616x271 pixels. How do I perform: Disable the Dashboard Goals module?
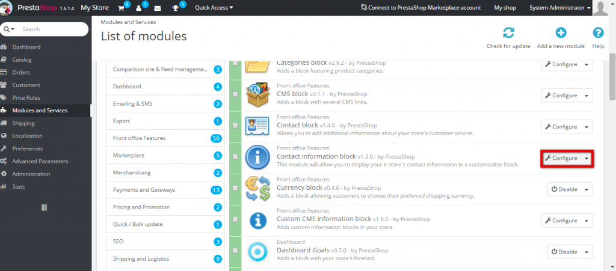click(564, 252)
